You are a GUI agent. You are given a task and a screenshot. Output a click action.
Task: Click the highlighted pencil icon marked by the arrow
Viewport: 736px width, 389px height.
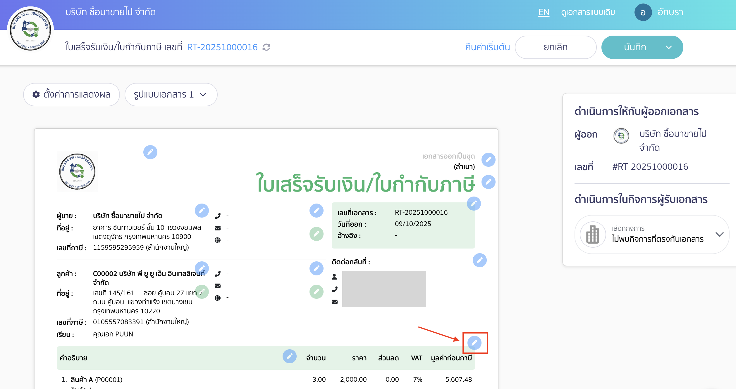click(x=474, y=343)
